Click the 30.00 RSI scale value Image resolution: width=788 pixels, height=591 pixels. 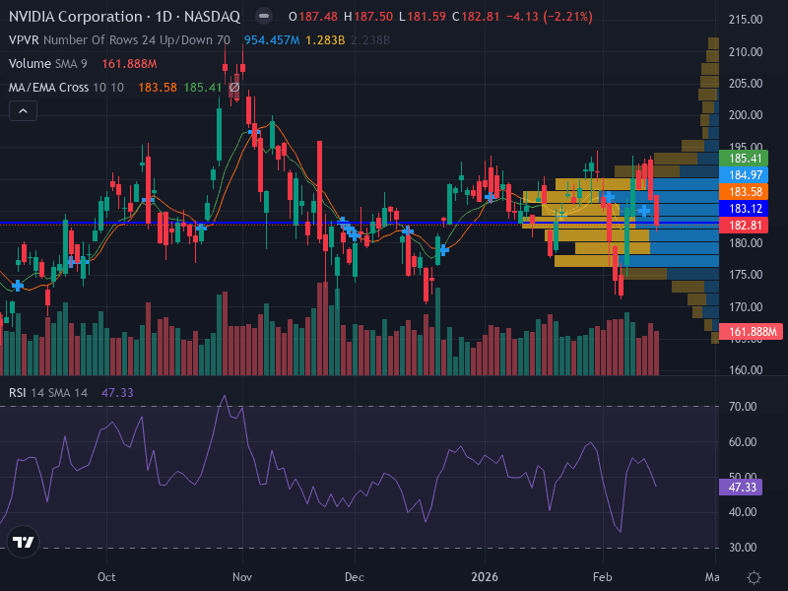pos(743,548)
